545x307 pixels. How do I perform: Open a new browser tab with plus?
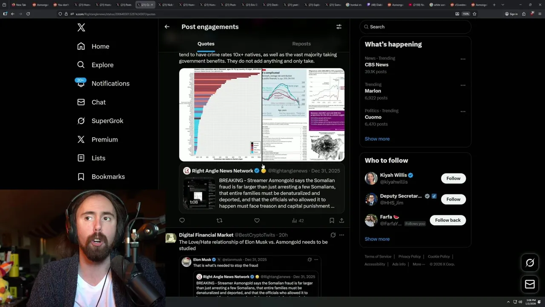[494, 5]
